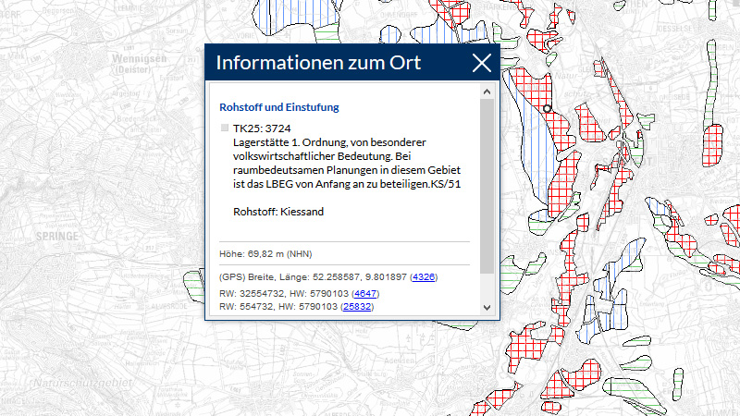Open the EPSG 25832 coordinate link
Viewport: 740px width, 416px height.
pos(357,306)
